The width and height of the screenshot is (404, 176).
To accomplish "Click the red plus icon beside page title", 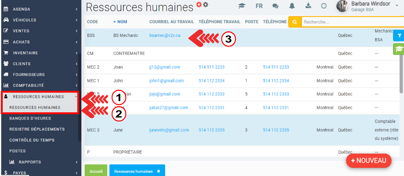I will tap(199, 4).
